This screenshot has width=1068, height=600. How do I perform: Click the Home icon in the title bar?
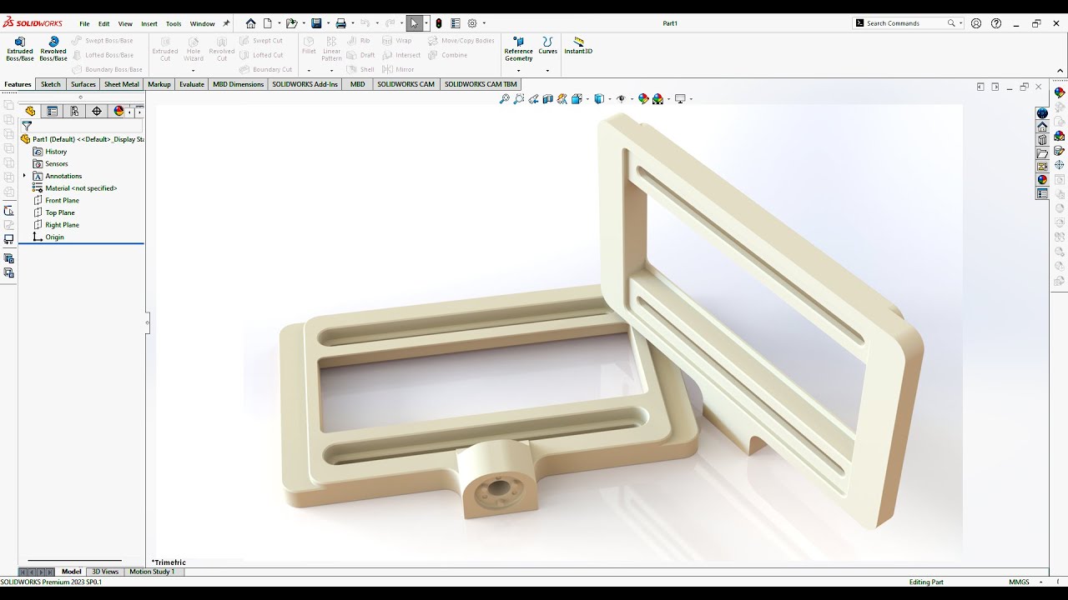[250, 23]
